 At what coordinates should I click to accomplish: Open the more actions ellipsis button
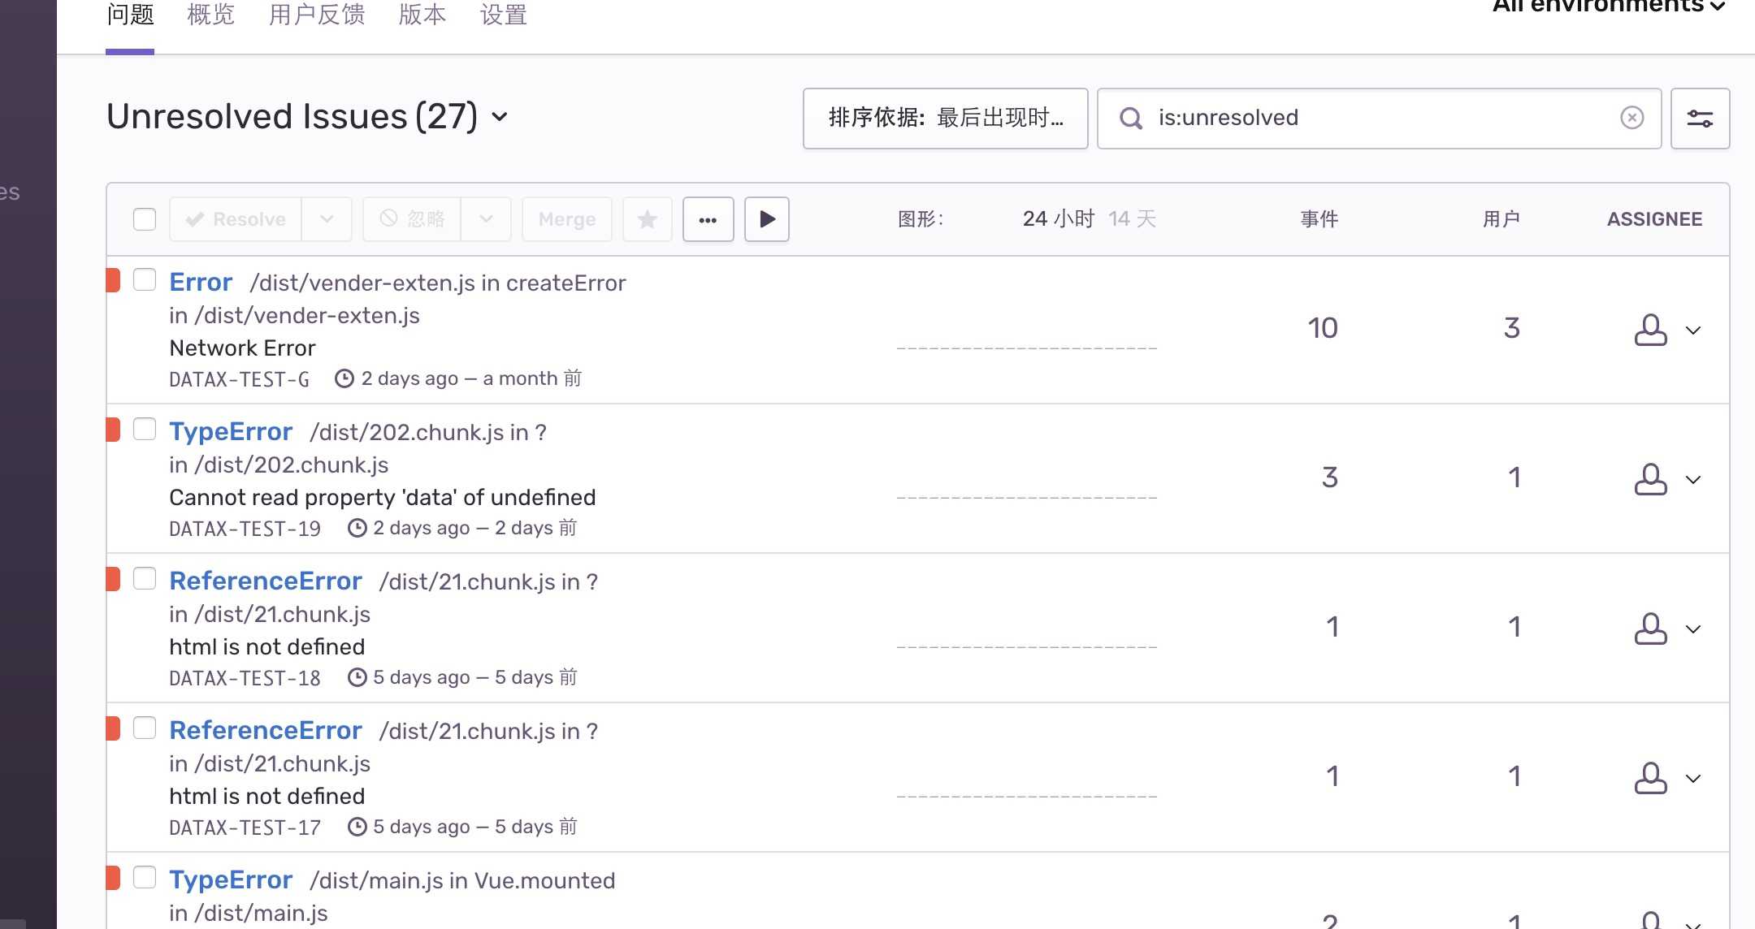click(708, 219)
